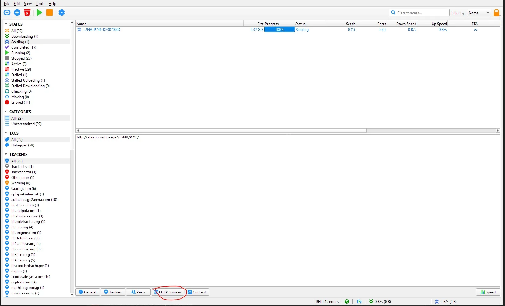This screenshot has width=505, height=306.
Task: Switch to the Content tab
Action: (197, 292)
